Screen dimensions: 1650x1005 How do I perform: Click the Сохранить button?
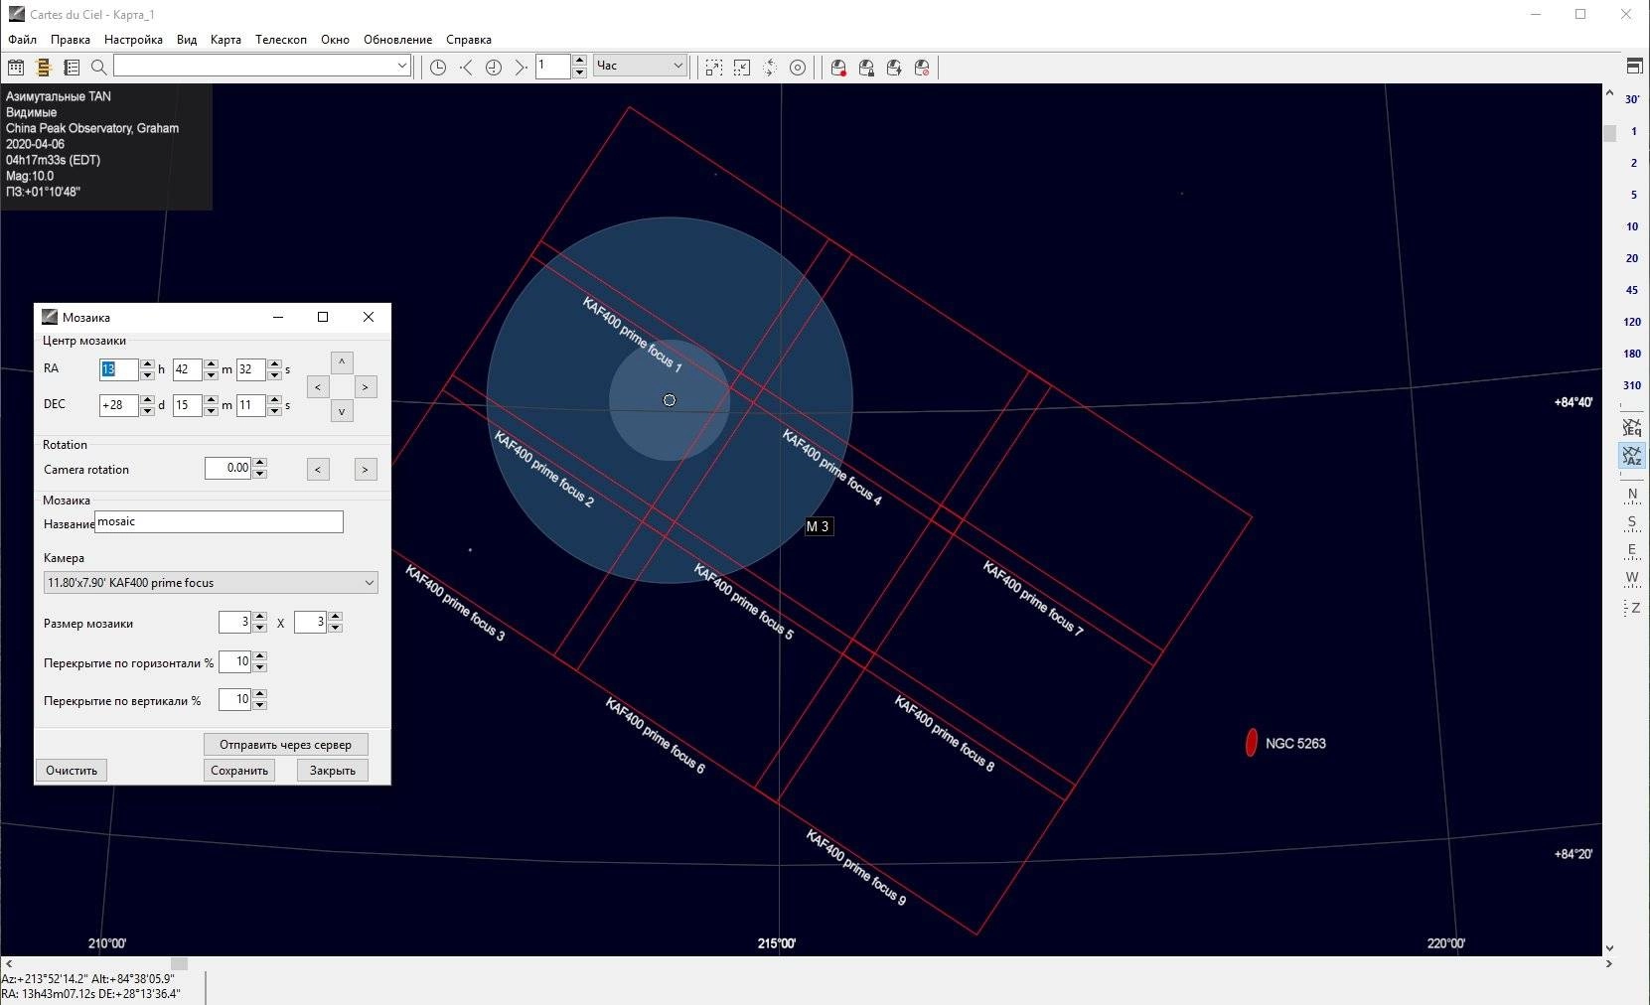(239, 771)
